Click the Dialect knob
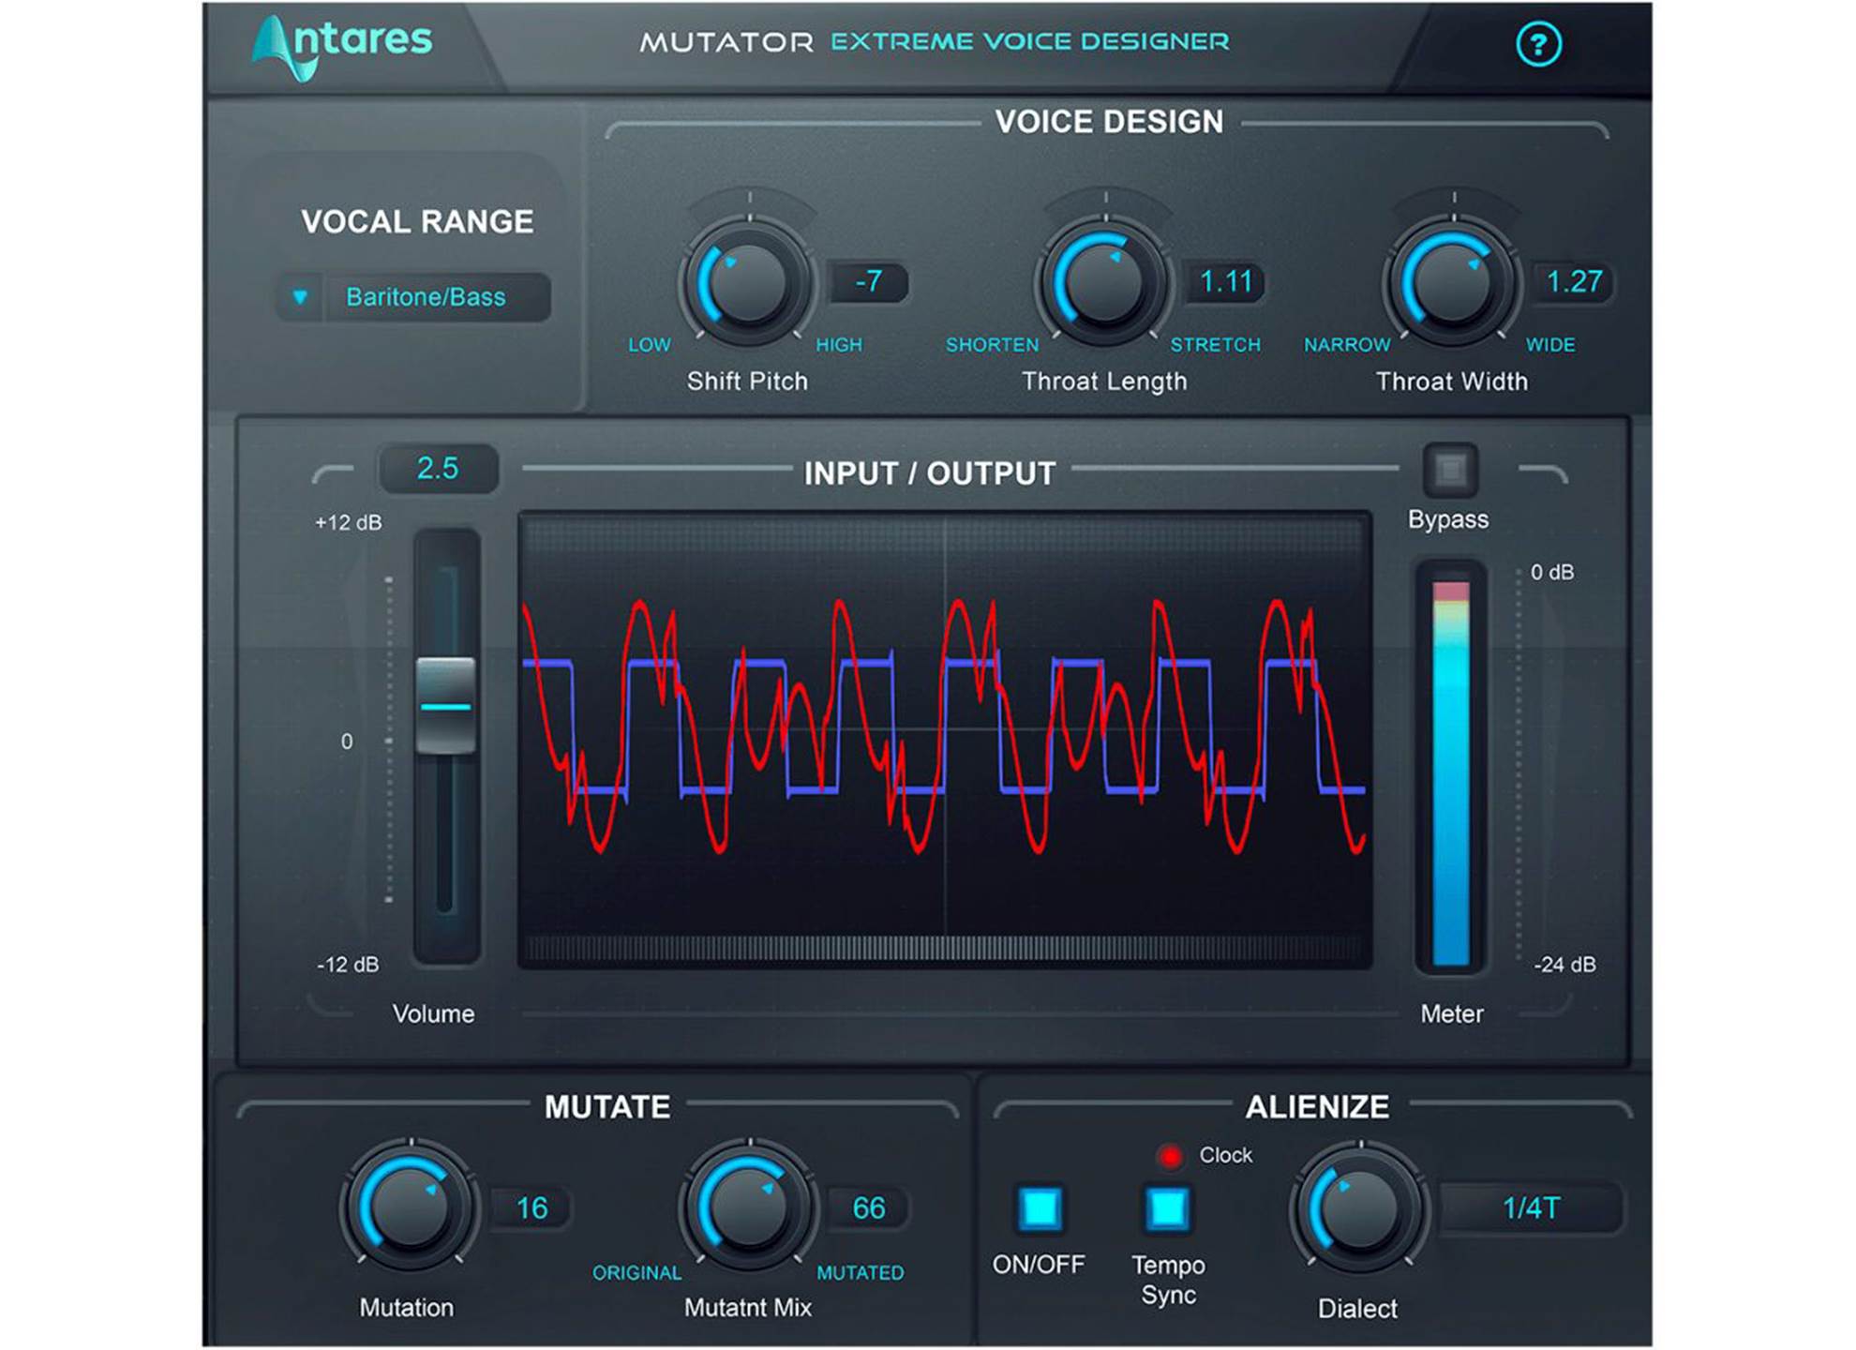Viewport: 1856px width, 1350px height. tap(1360, 1207)
